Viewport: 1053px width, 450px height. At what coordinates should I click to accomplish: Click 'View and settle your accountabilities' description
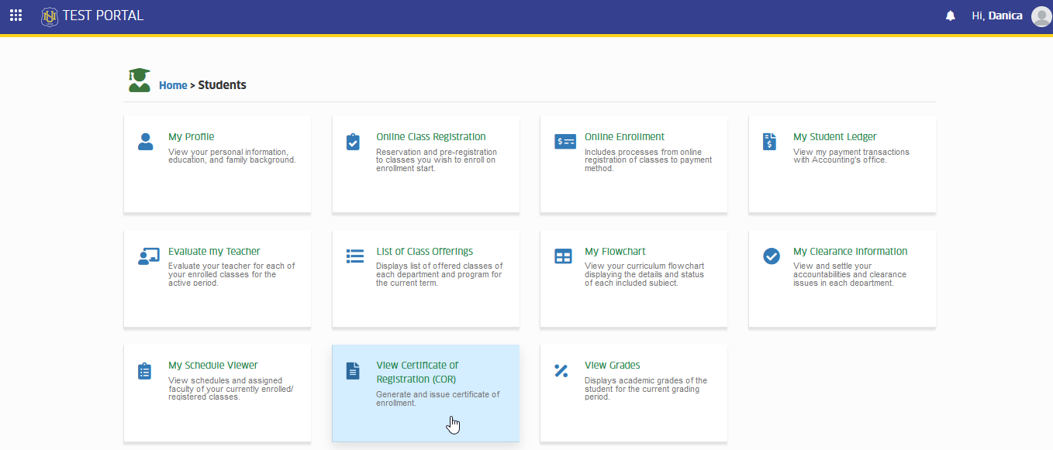(850, 274)
